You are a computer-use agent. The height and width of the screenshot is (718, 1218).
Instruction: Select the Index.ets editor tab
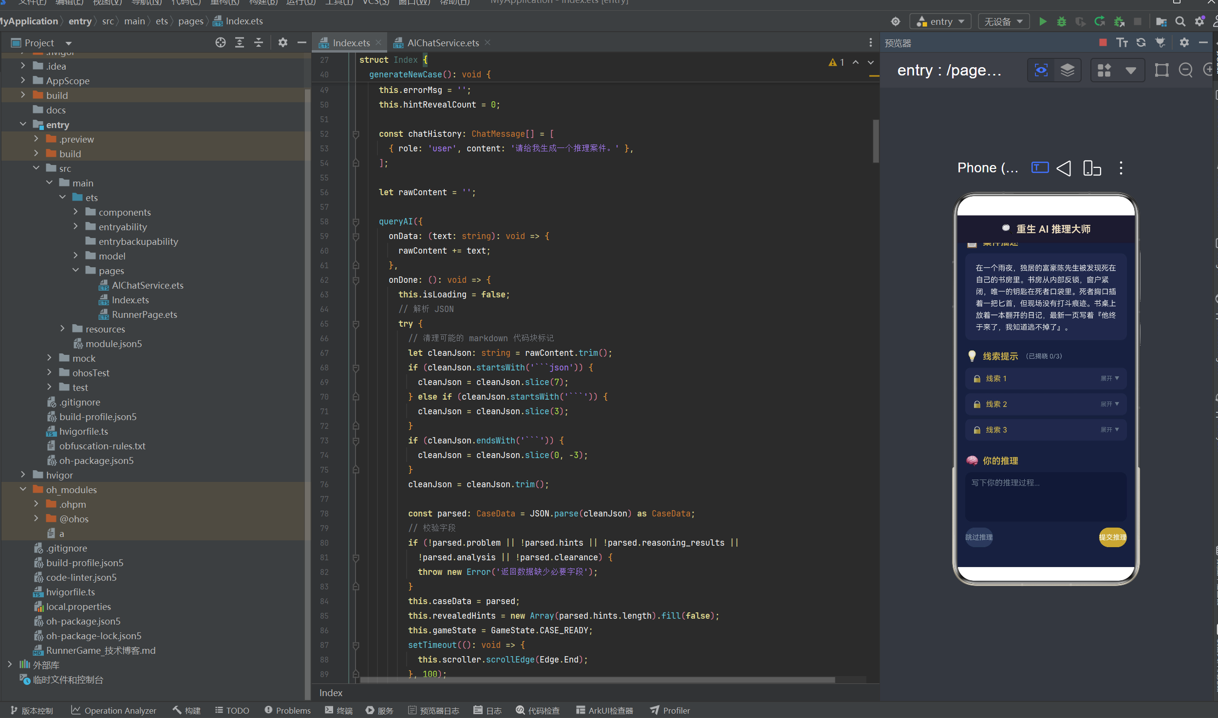pyautogui.click(x=351, y=43)
